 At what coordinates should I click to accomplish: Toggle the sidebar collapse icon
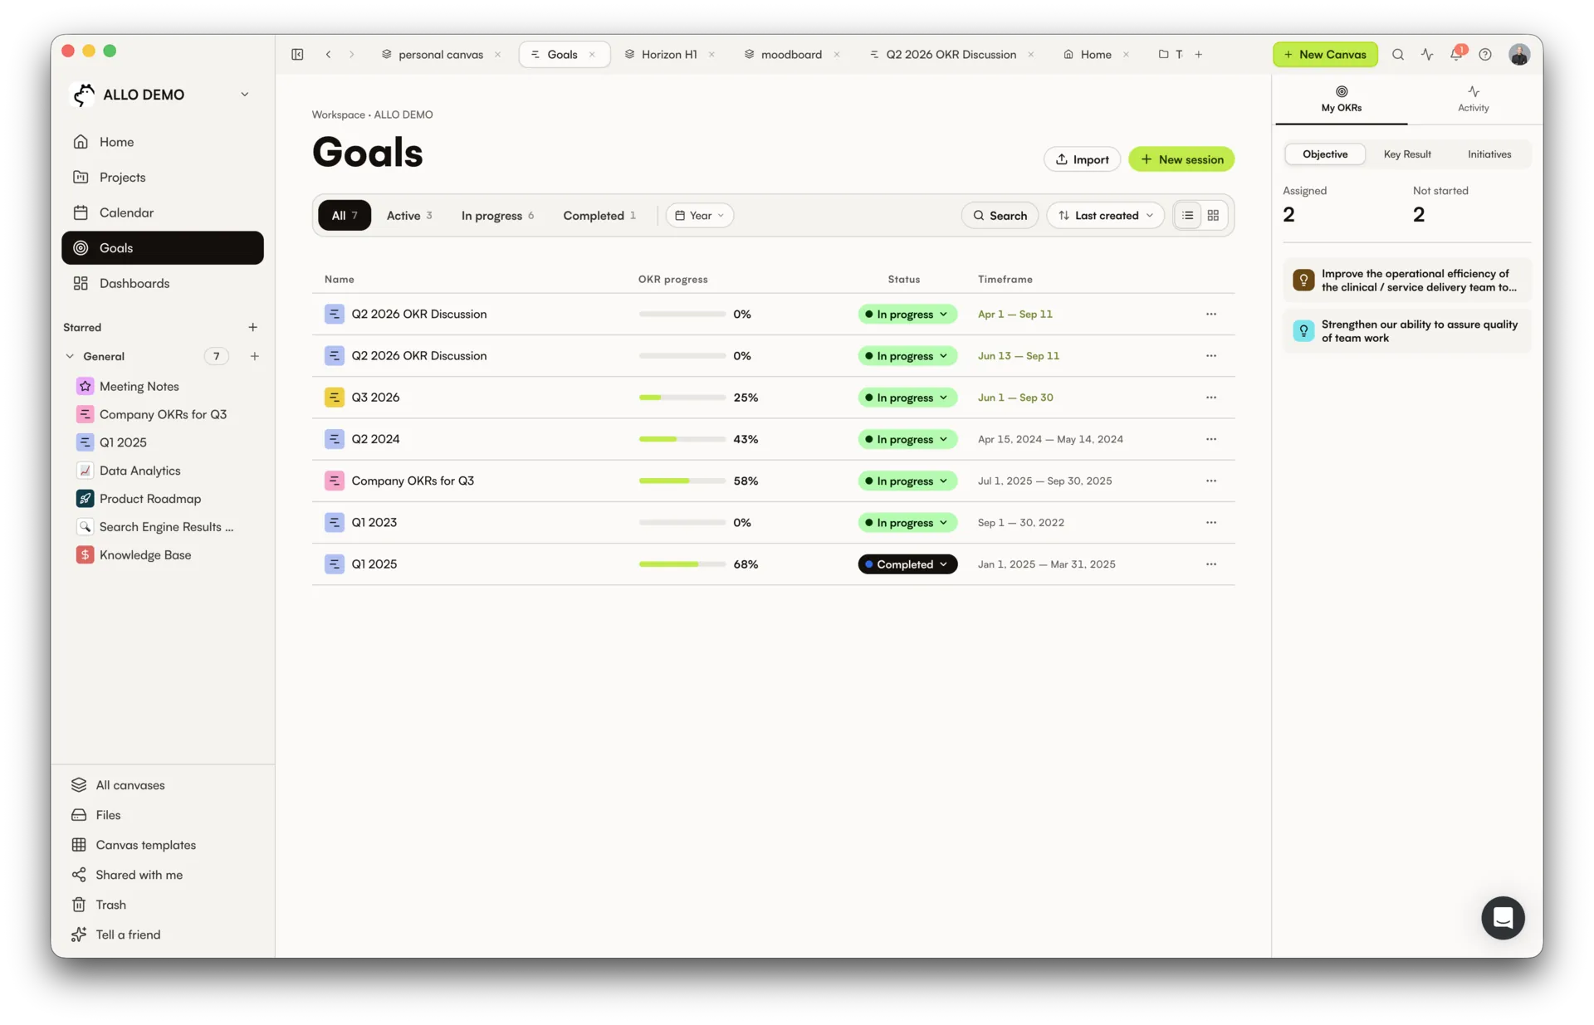pos(297,55)
